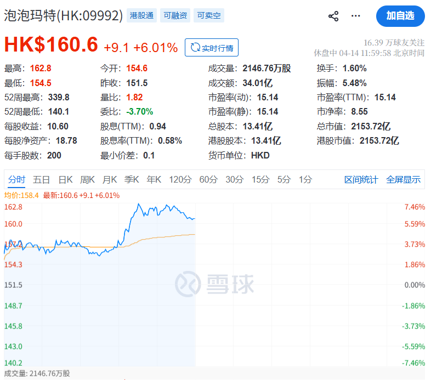
Task: Select the 60分 interval tab
Action: (x=208, y=179)
